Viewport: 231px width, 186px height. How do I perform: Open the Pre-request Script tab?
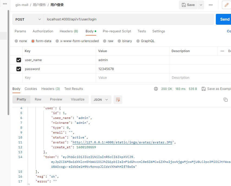[x=117, y=31]
